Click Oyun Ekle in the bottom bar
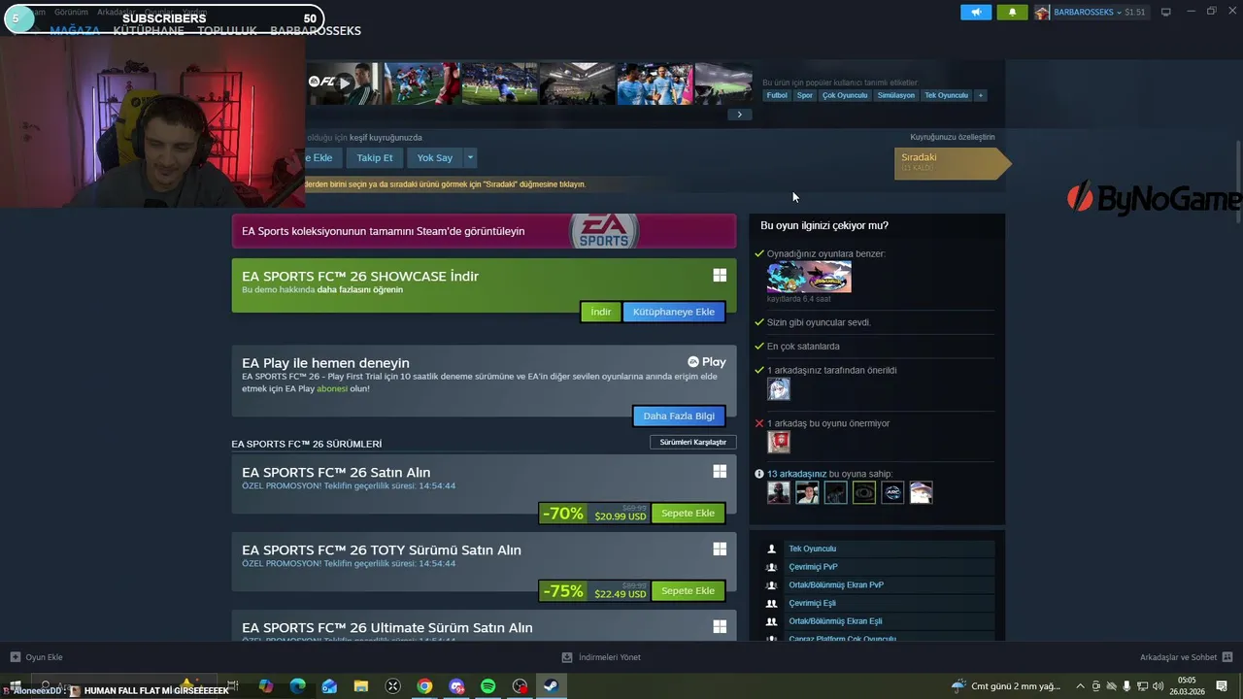This screenshot has width=1243, height=699. (x=36, y=657)
